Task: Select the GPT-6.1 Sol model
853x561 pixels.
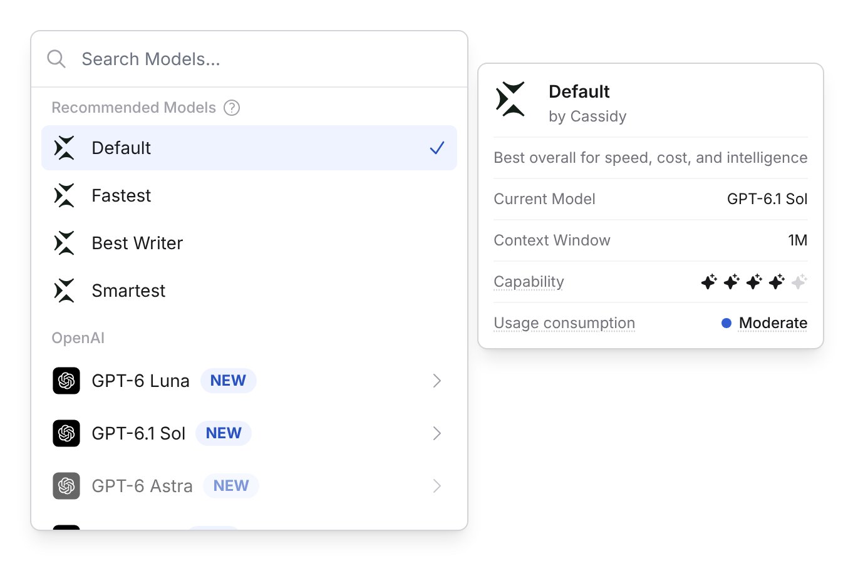Action: pos(249,433)
